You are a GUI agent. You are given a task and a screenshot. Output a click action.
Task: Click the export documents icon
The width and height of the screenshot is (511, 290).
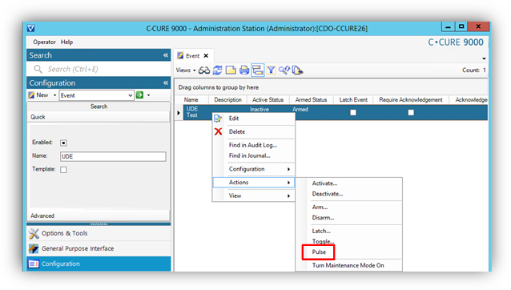(297, 70)
